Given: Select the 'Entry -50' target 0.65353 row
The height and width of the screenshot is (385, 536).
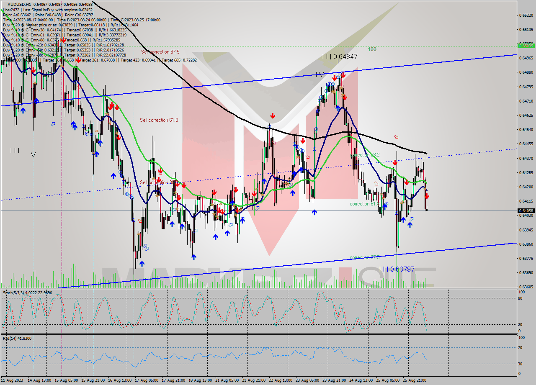Looking at the screenshot, I should pos(63,50).
